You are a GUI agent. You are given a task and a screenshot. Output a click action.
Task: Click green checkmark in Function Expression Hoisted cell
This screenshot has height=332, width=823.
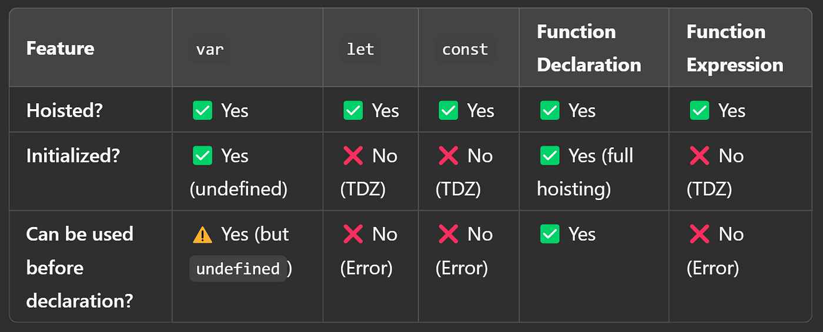(699, 110)
